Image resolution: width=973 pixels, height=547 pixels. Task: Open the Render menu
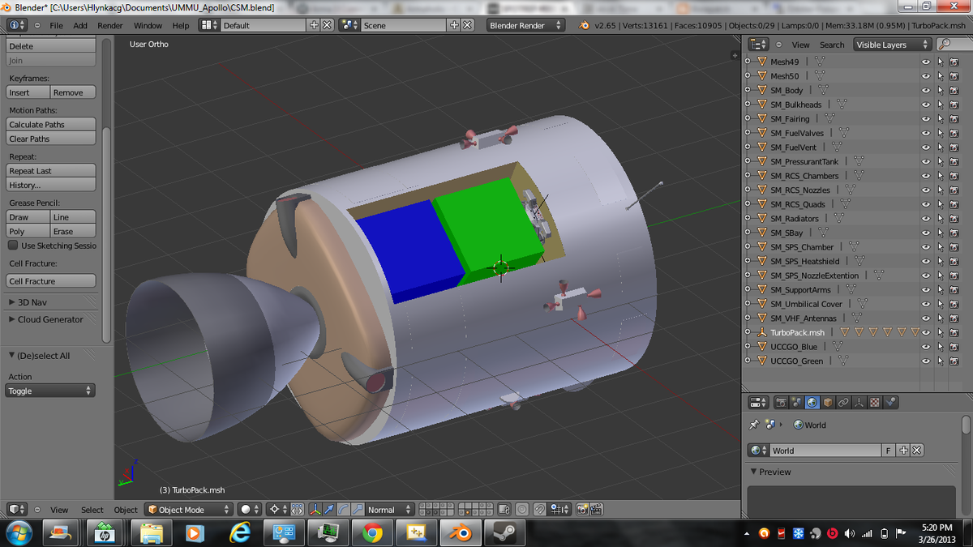110,25
